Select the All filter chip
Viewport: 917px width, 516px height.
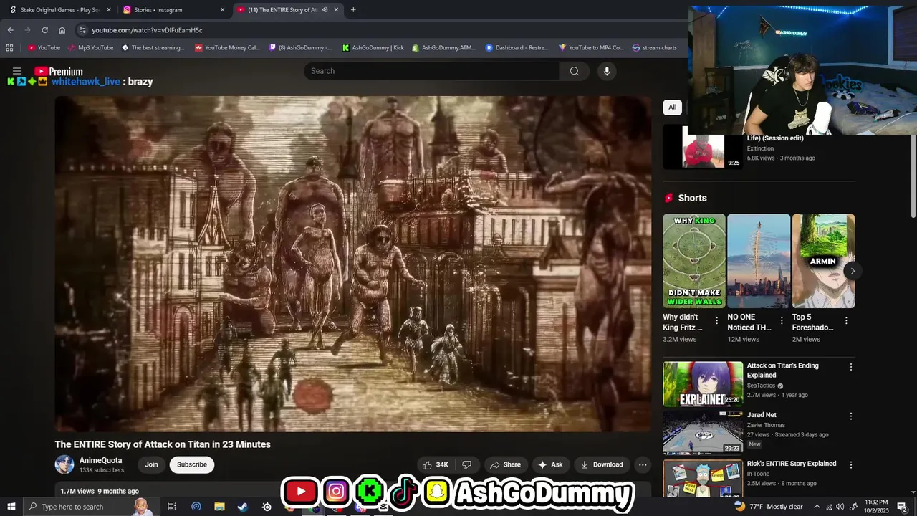672,107
